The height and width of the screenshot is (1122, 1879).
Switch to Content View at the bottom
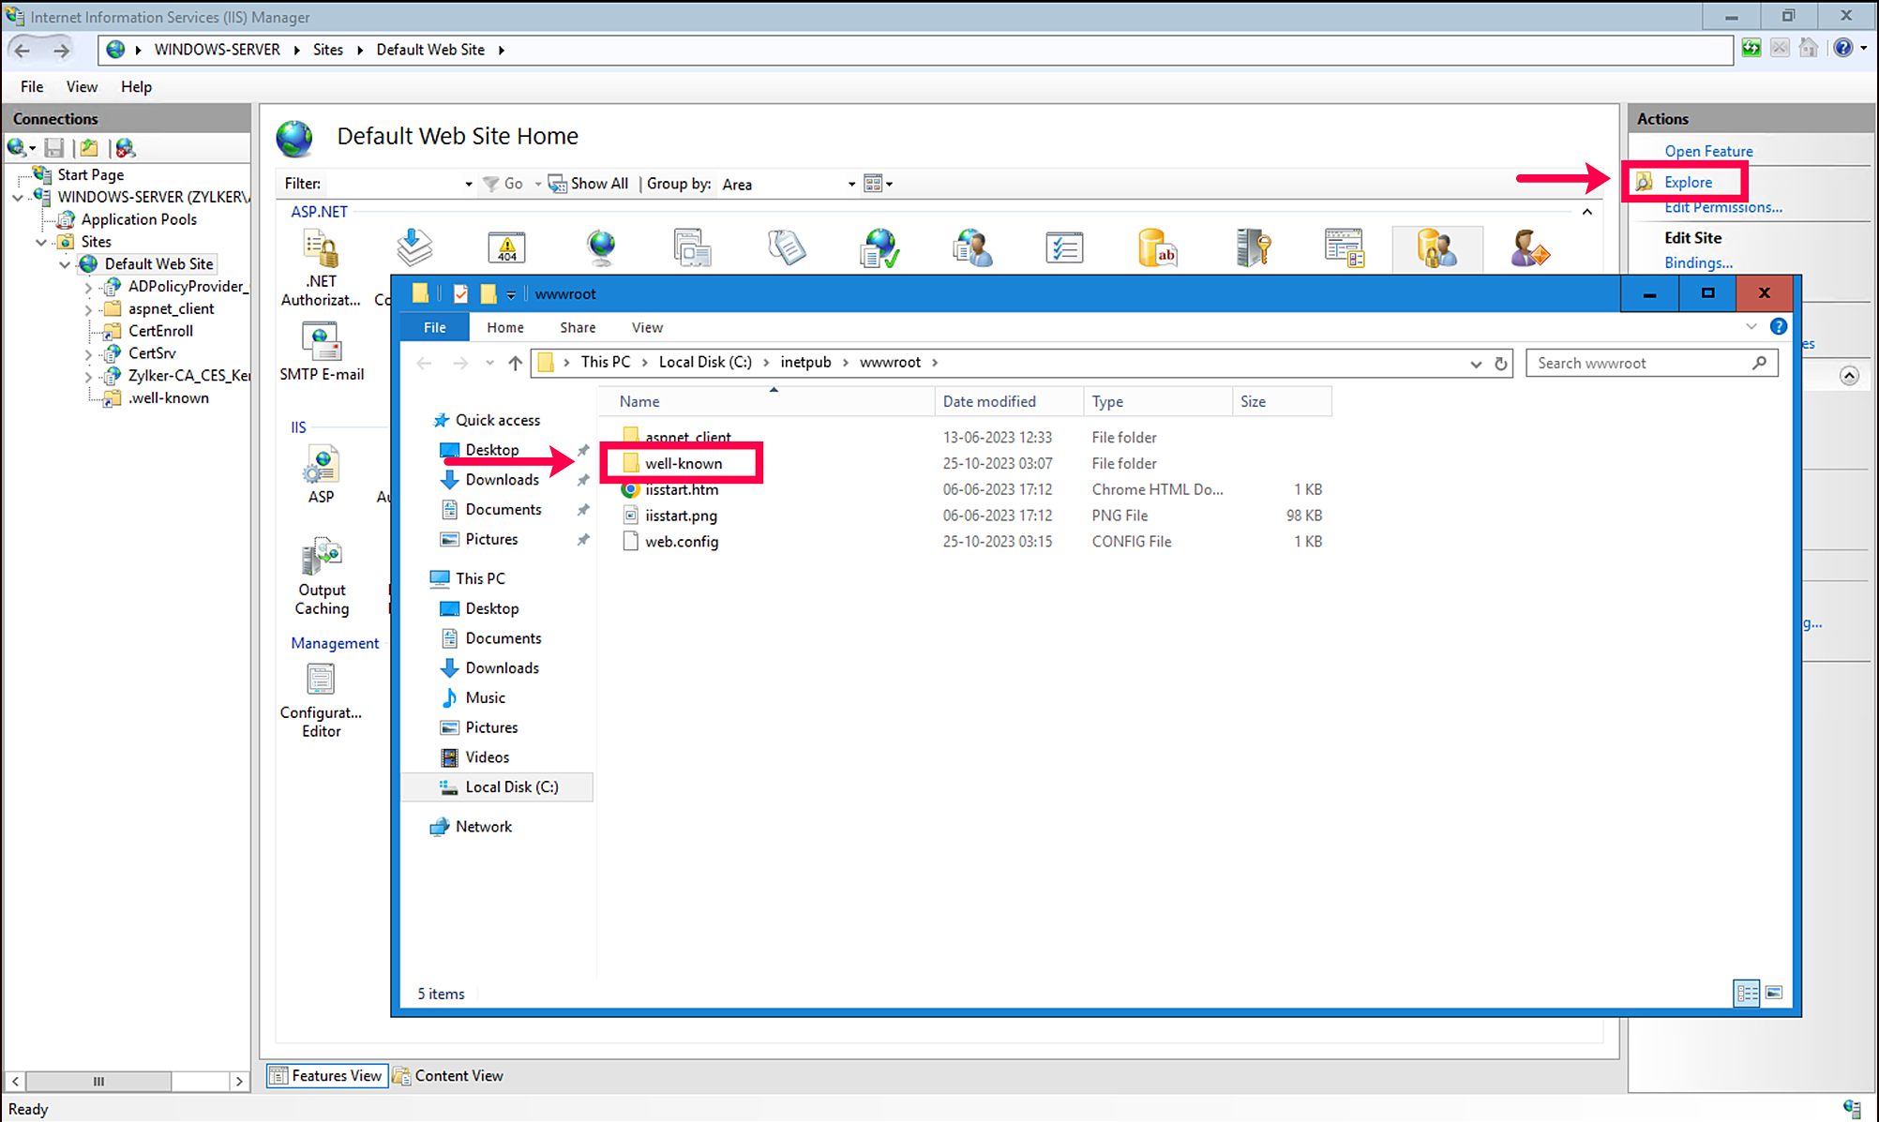tap(449, 1075)
